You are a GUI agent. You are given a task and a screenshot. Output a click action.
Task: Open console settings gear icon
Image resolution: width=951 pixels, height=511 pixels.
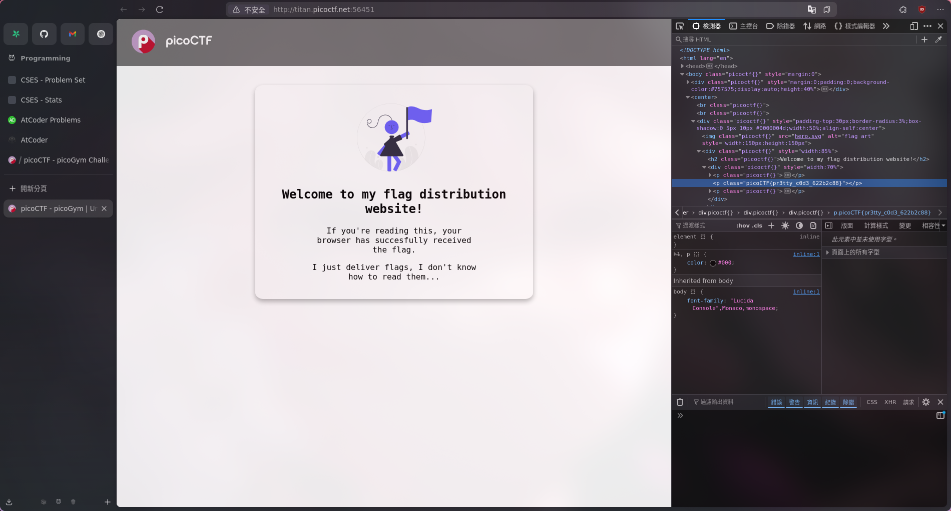(926, 402)
